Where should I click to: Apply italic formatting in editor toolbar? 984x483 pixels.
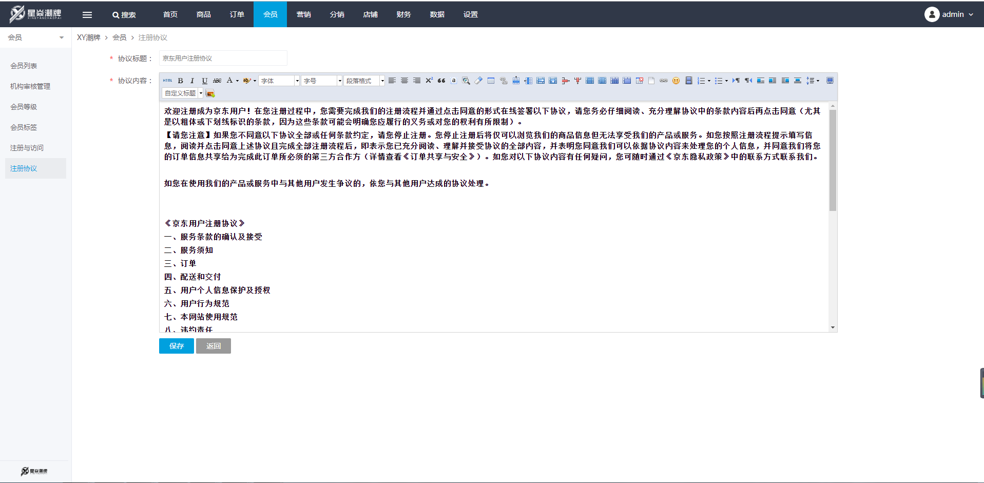192,81
